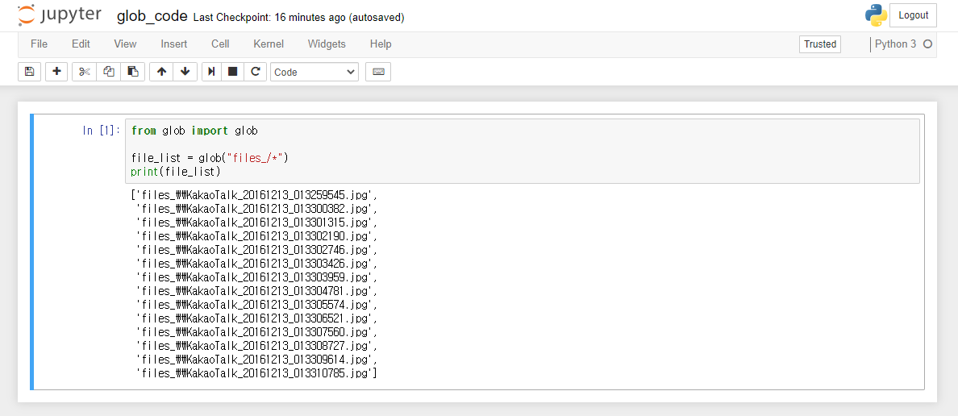This screenshot has height=416, width=958.
Task: Open the Insert menu
Action: (x=174, y=44)
